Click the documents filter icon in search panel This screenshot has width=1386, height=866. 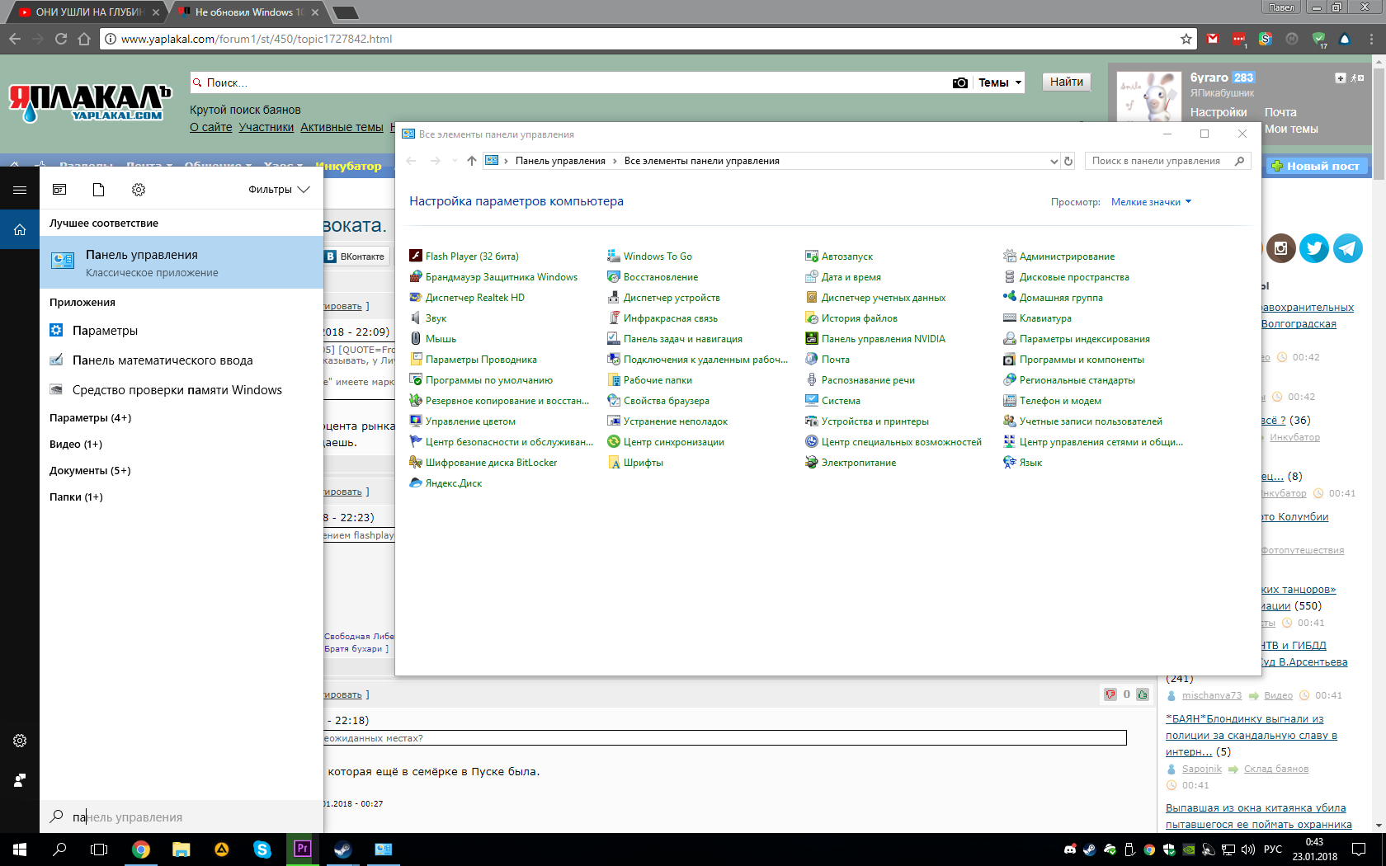[x=98, y=190]
